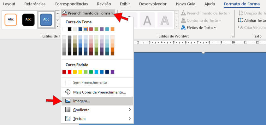This screenshot has width=266, height=125.
Task: Click the Preenchimento da Forma dropdown button
Action: click(88, 13)
